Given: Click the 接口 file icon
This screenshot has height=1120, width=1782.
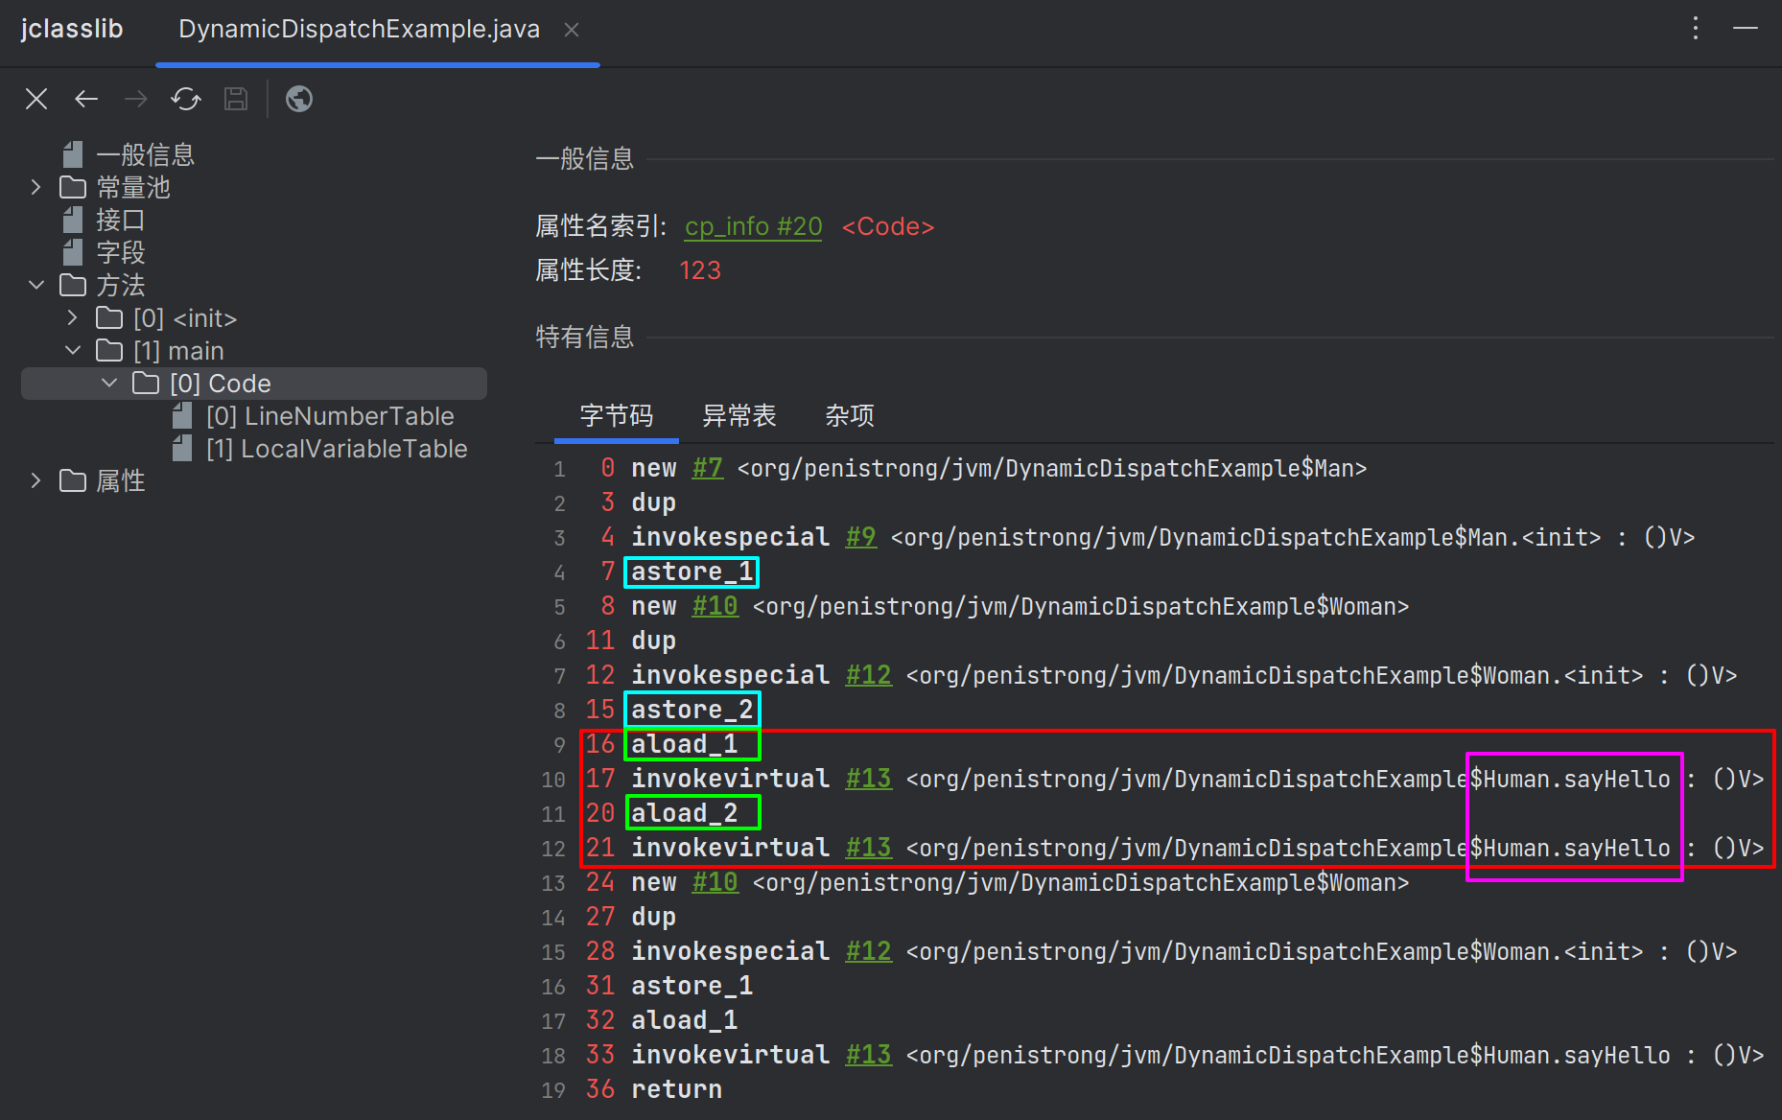Looking at the screenshot, I should (73, 220).
